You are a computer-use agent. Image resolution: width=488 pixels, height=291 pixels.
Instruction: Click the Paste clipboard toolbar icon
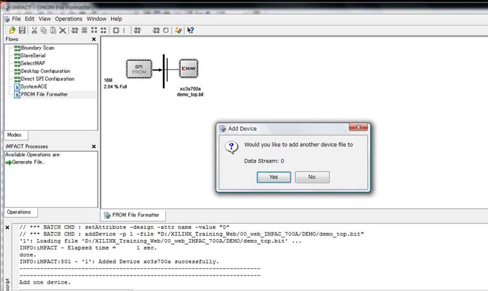(53, 30)
